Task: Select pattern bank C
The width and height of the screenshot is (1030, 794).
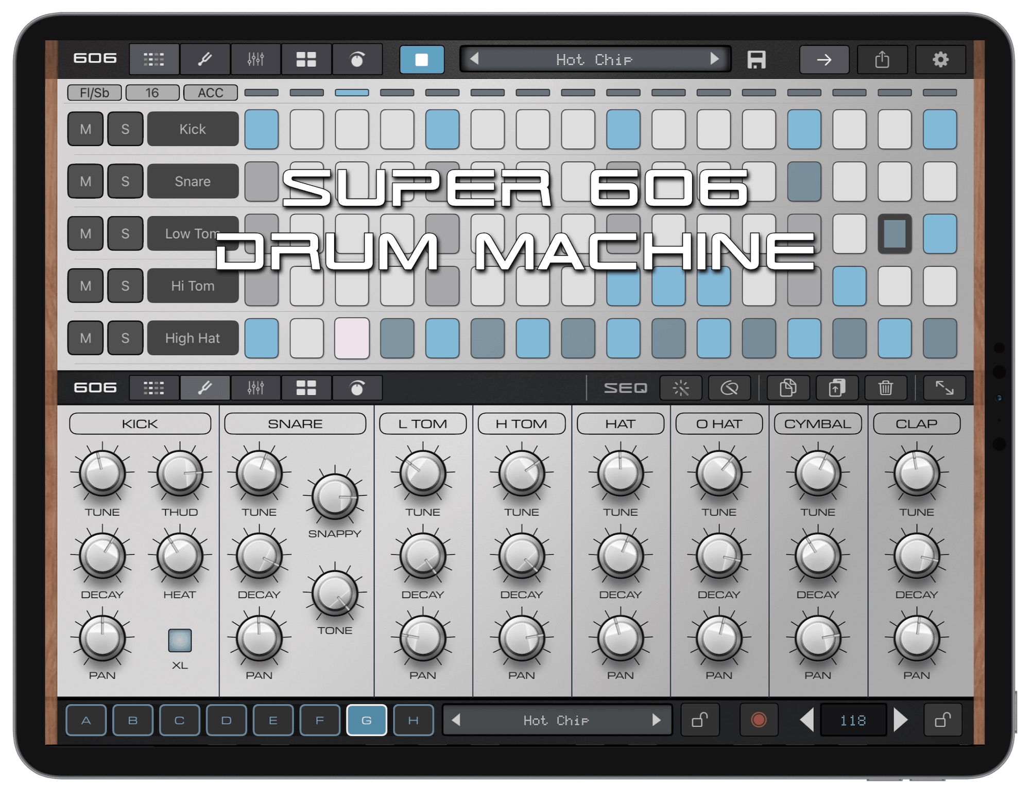Action: (180, 720)
